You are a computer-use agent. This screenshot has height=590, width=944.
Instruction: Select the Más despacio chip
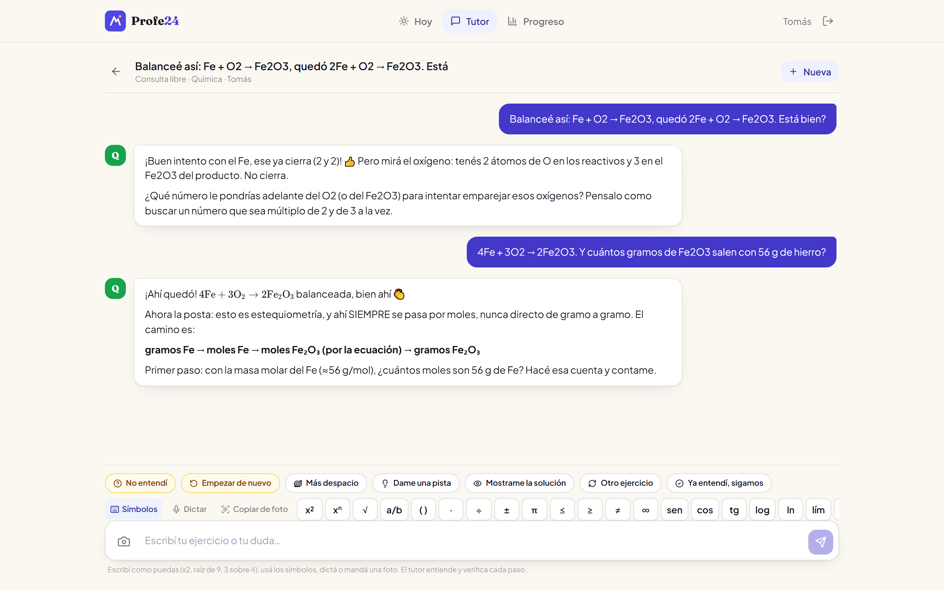(326, 483)
